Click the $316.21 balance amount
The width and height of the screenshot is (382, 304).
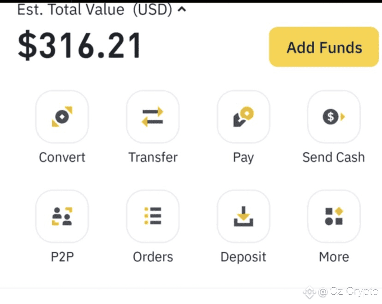pyautogui.click(x=79, y=46)
